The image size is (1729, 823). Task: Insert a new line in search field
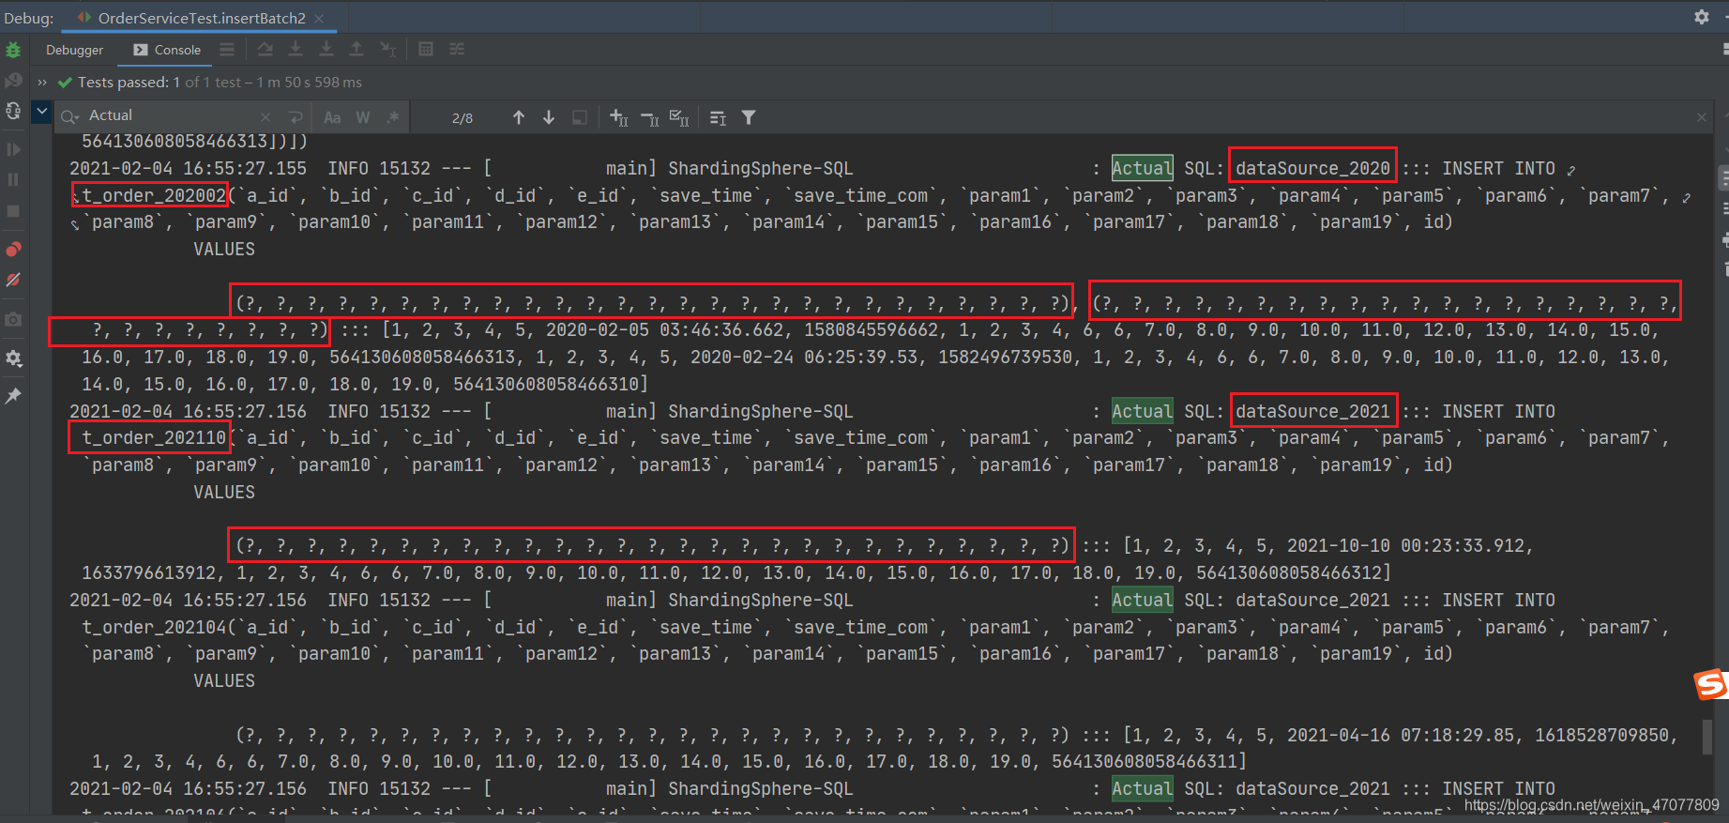[x=296, y=117]
